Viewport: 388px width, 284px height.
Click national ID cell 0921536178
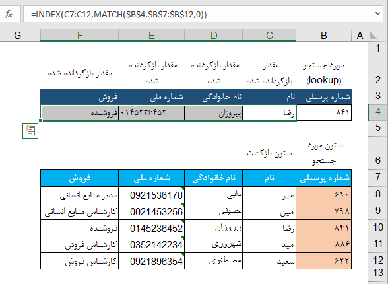(152, 195)
